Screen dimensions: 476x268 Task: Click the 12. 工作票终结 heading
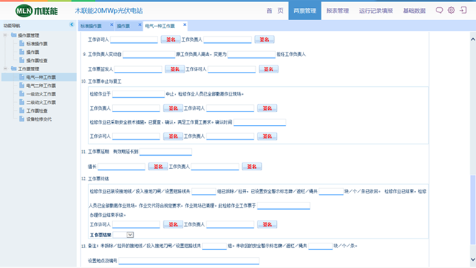[x=95, y=178]
